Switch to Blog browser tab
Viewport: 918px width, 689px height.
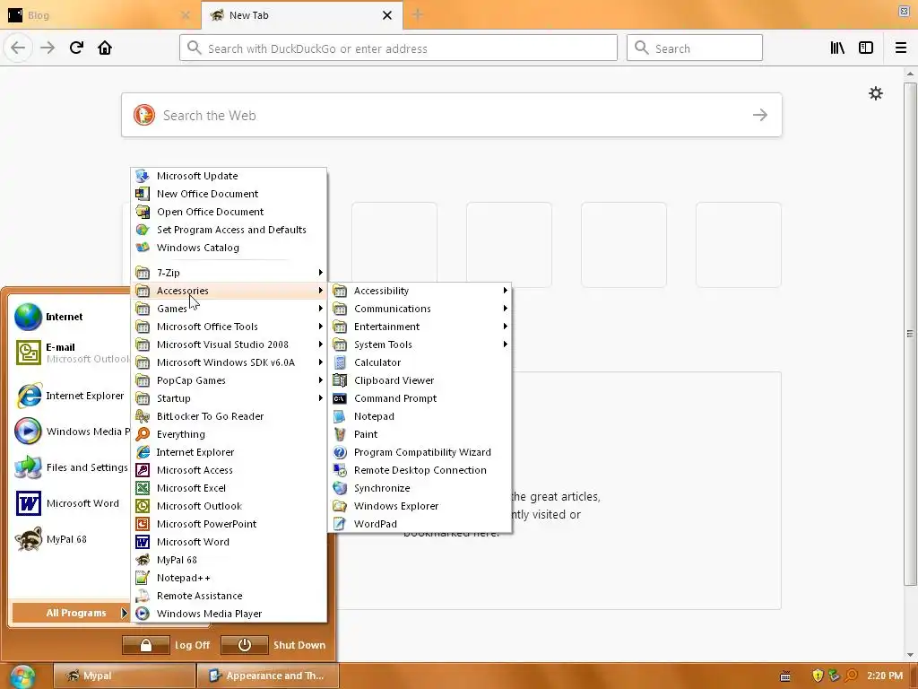pos(100,14)
